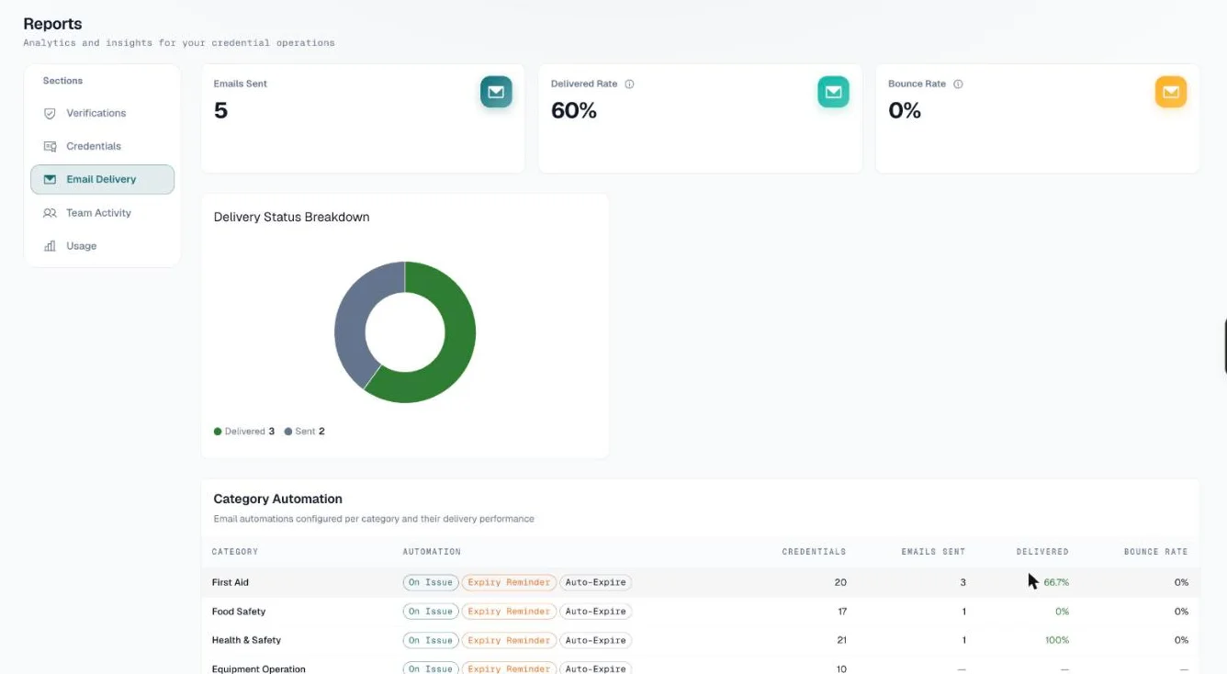This screenshot has height=674, width=1227.
Task: Click the Equipment Operation category name
Action: click(x=259, y=669)
